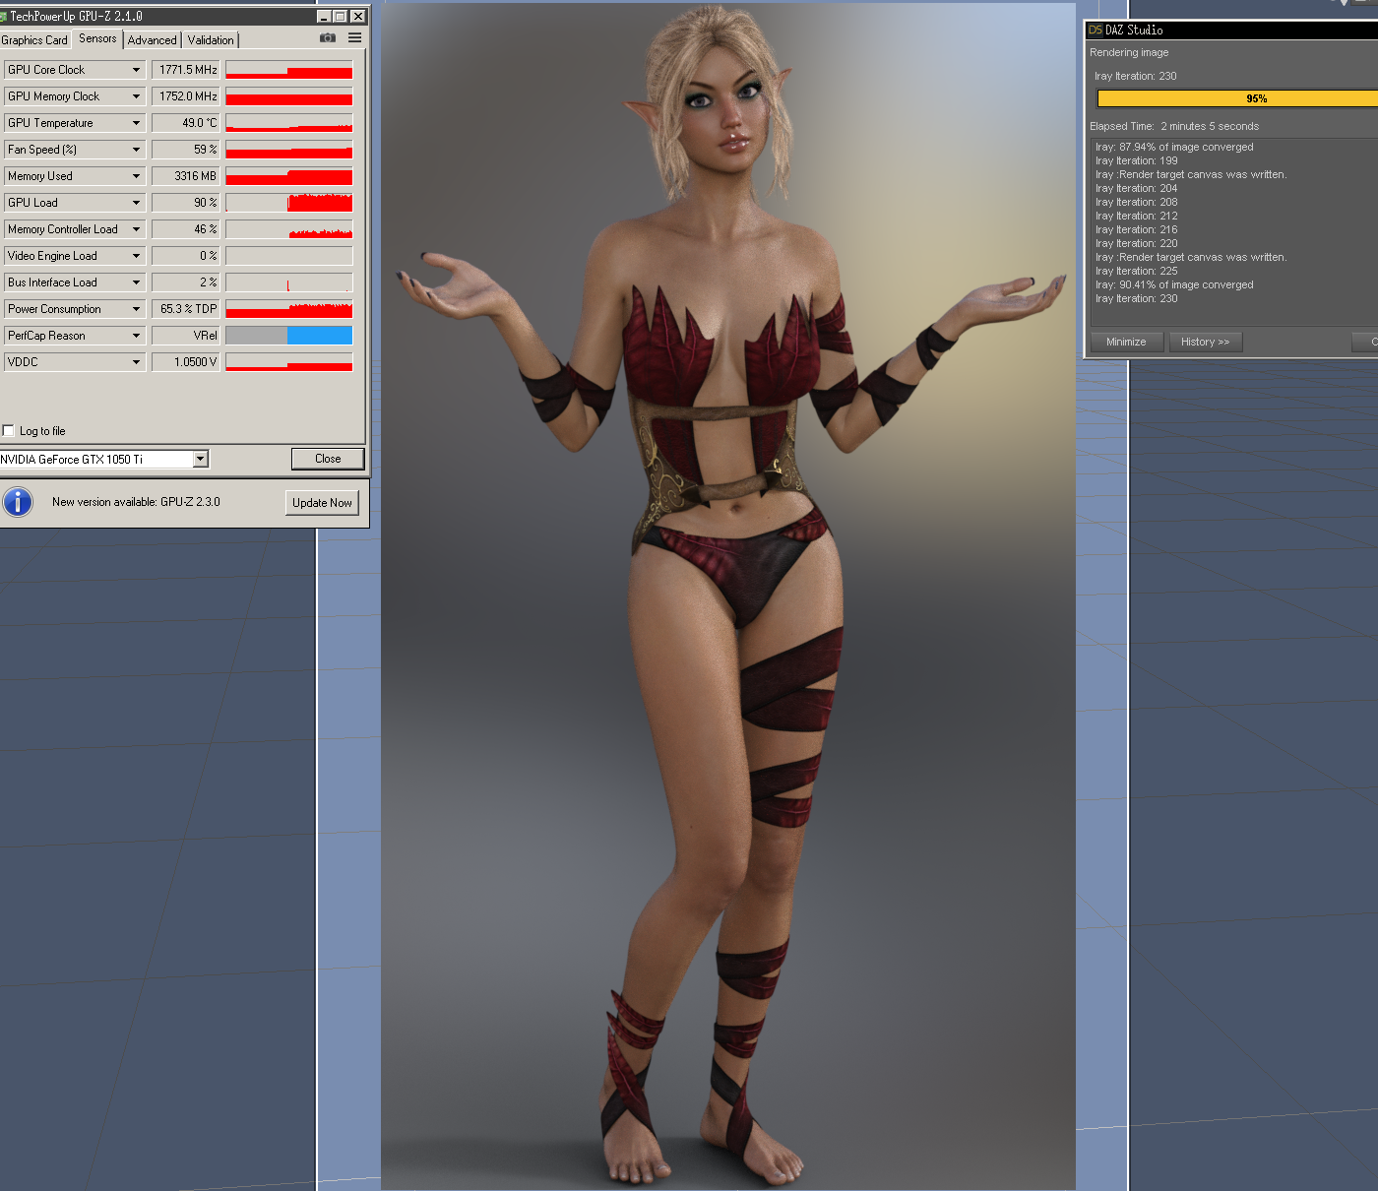Screen dimensions: 1378x1191
Task: Click the 3316 MB memory used value
Action: pos(185,176)
